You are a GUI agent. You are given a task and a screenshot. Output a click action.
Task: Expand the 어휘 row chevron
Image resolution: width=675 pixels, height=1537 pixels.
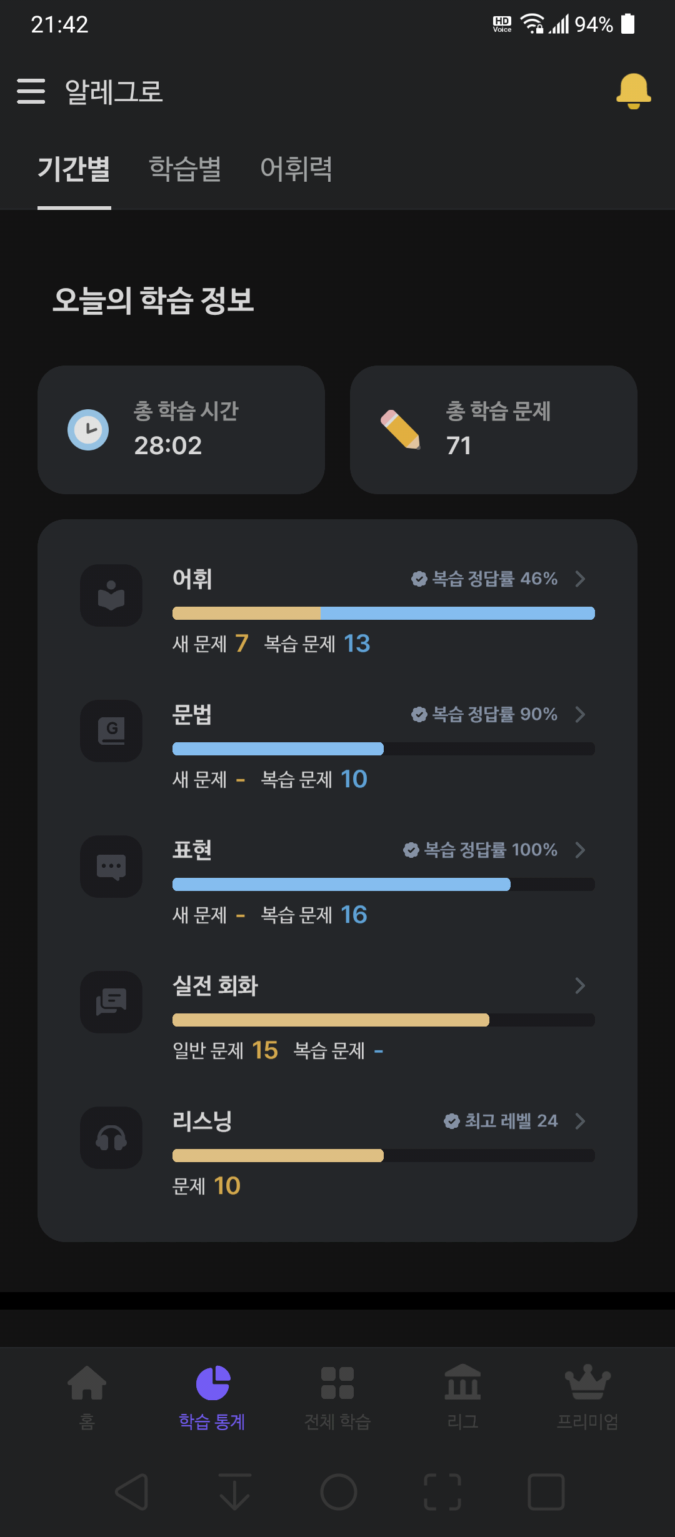pos(580,579)
